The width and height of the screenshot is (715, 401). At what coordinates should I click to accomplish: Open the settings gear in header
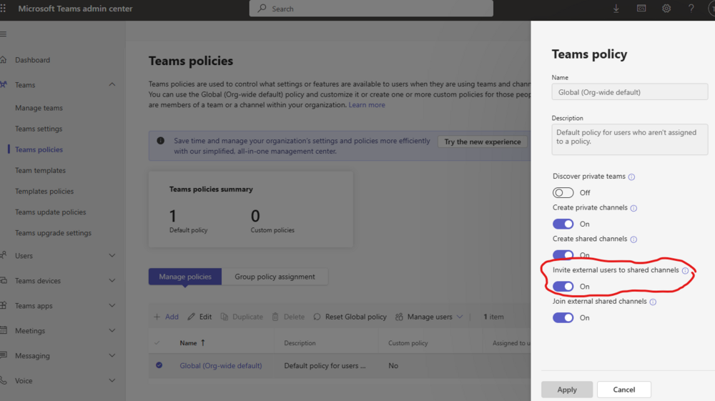pyautogui.click(x=666, y=9)
